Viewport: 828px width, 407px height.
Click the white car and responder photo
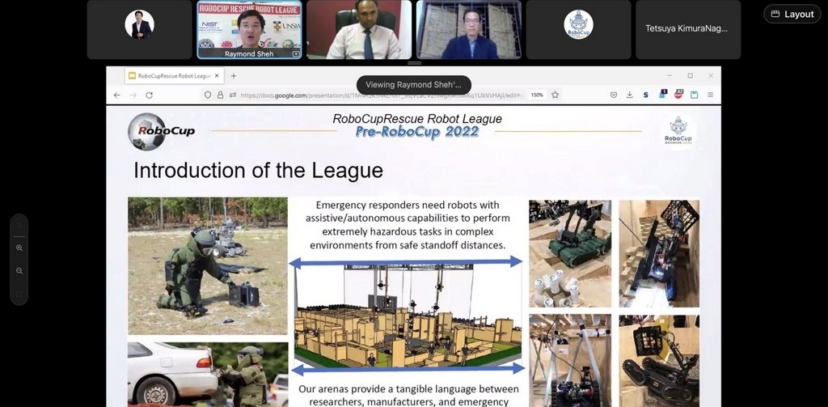coord(208,374)
